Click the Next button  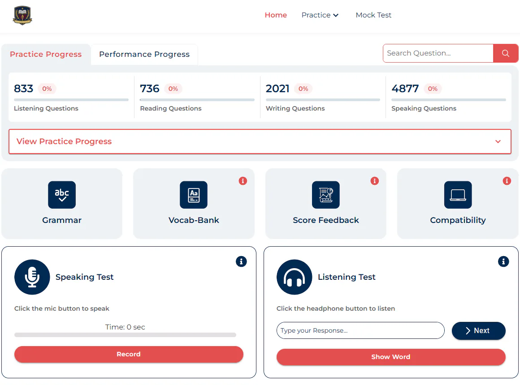click(x=479, y=331)
